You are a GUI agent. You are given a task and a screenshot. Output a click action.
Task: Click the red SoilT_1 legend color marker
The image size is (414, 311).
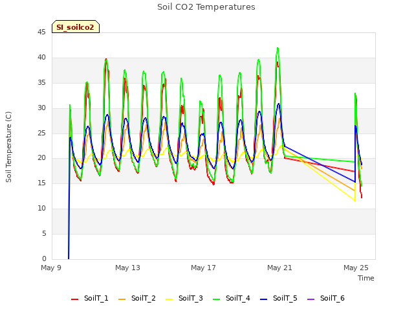(x=75, y=299)
